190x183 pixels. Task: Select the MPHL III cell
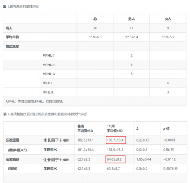coord(49,65)
